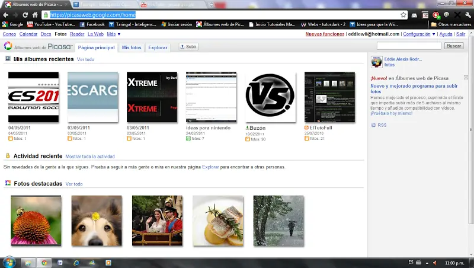Switch to the Explorar tab
474x268 pixels.
point(158,47)
